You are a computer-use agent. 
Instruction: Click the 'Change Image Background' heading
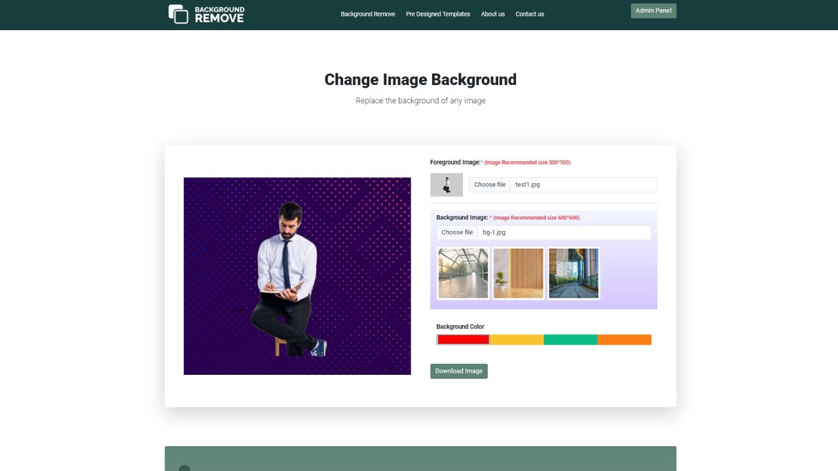tap(420, 80)
